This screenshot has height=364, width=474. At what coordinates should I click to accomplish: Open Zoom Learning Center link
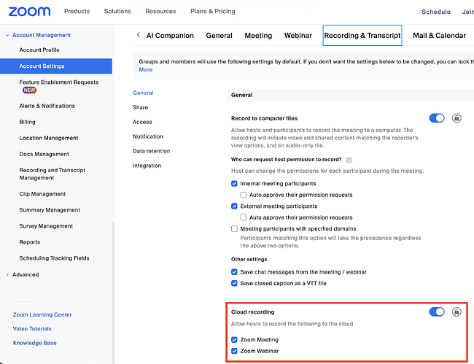click(42, 315)
